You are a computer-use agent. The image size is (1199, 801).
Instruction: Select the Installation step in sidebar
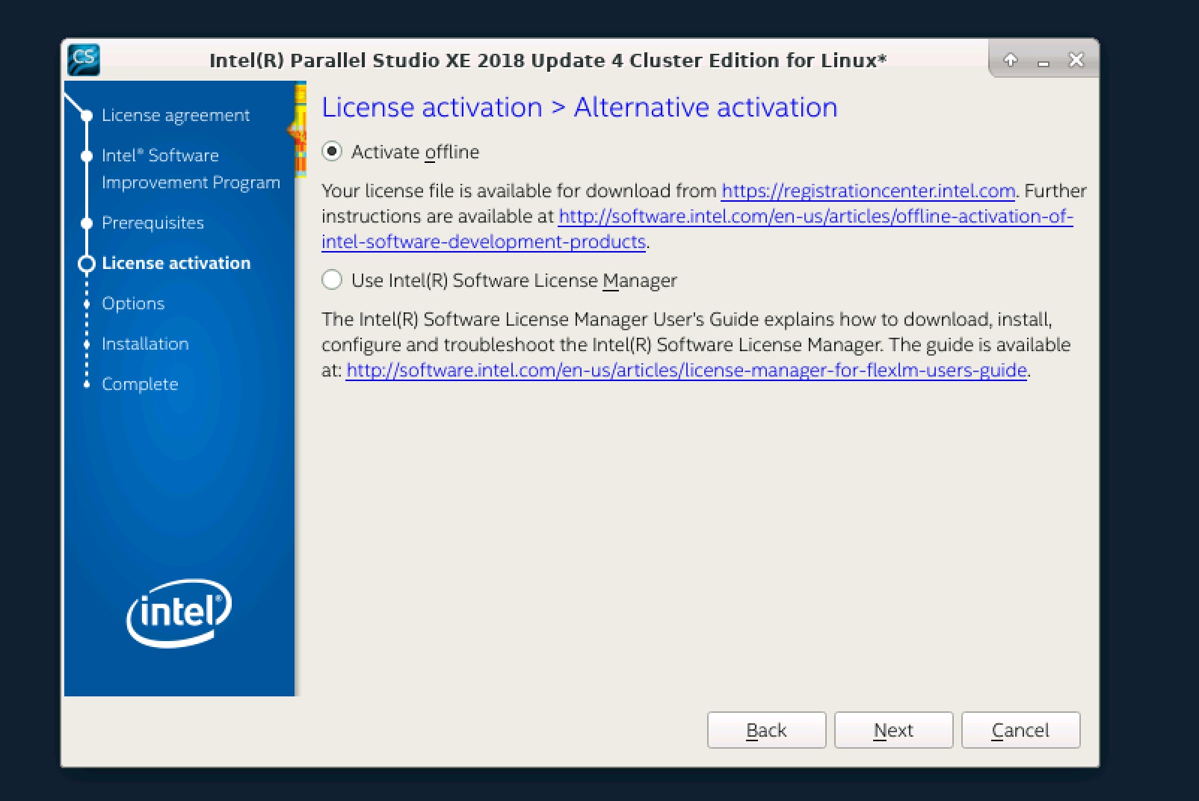point(145,344)
